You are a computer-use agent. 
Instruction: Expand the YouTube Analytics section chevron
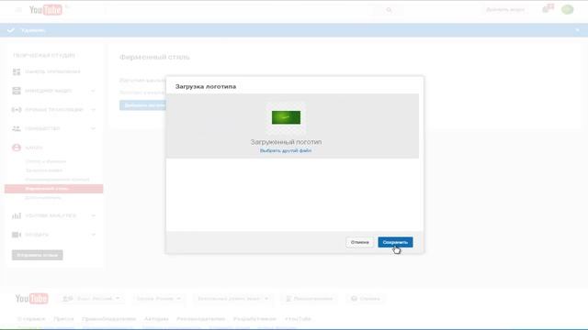point(93,215)
